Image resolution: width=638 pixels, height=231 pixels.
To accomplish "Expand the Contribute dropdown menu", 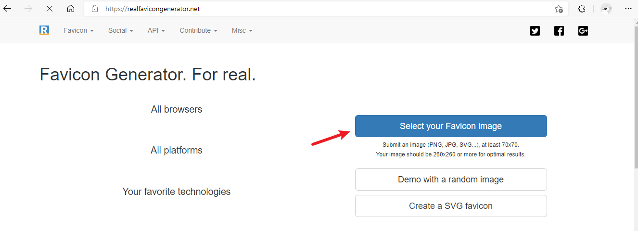I will pyautogui.click(x=198, y=30).
